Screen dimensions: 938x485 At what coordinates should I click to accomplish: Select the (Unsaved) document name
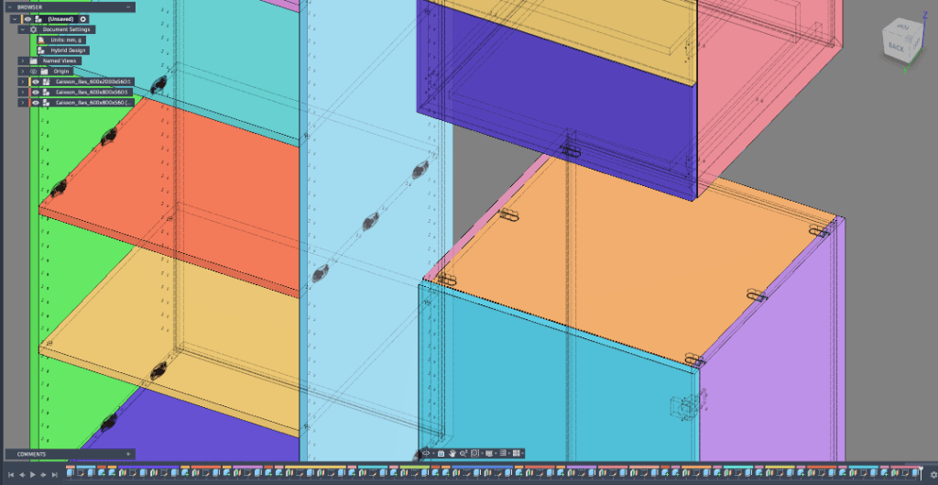60,19
